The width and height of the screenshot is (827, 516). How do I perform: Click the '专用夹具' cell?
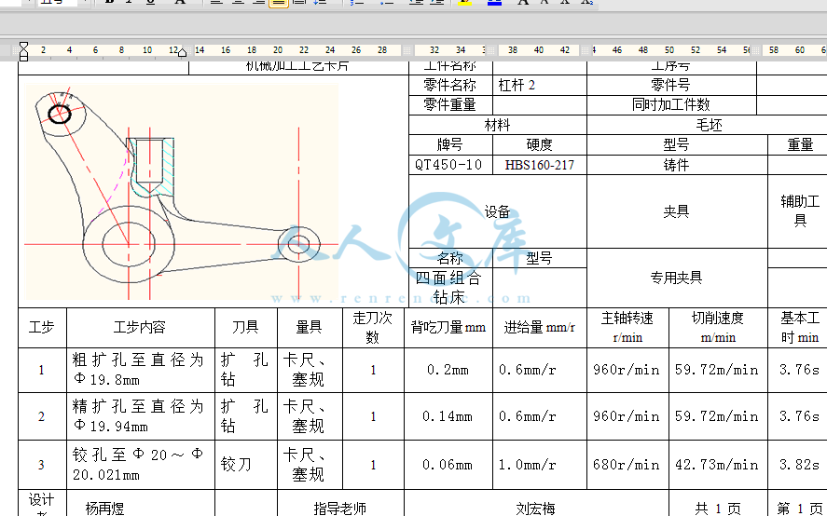[676, 278]
